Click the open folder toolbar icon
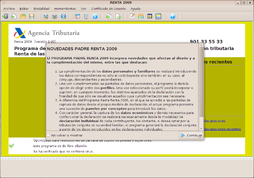The width and height of the screenshot is (254, 178). coord(22,17)
